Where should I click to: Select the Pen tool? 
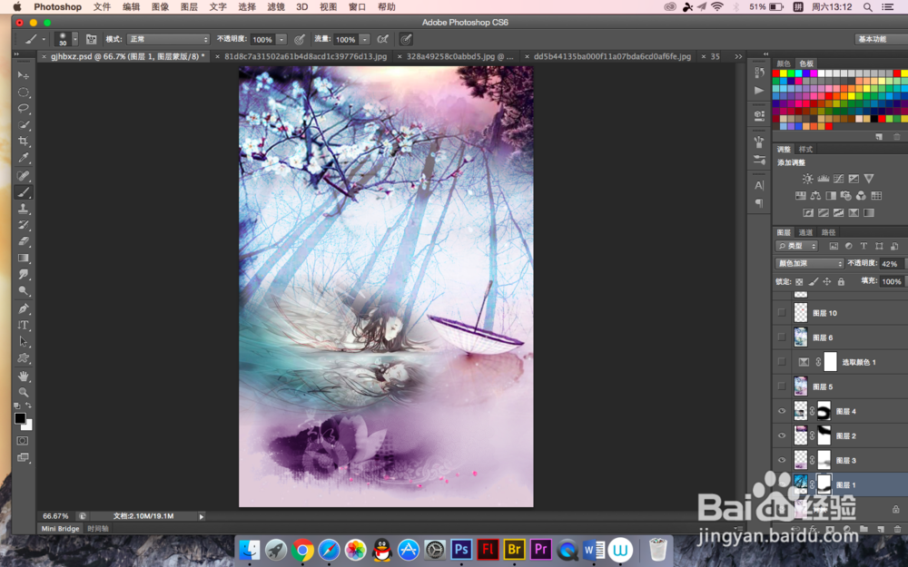[x=24, y=308]
